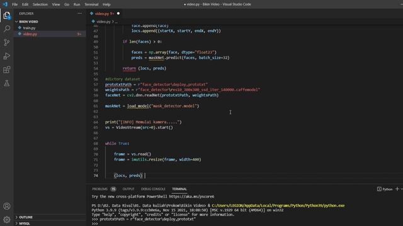403x226 pixels.
Task: Open the Help menu
Action: (106, 4)
